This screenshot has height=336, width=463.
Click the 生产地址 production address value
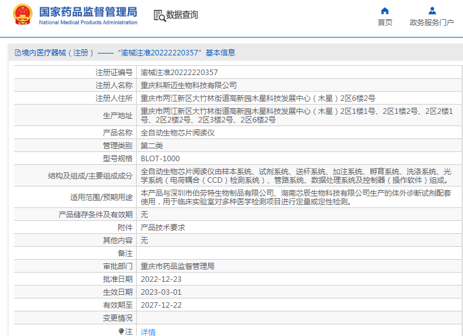[x=297, y=116]
